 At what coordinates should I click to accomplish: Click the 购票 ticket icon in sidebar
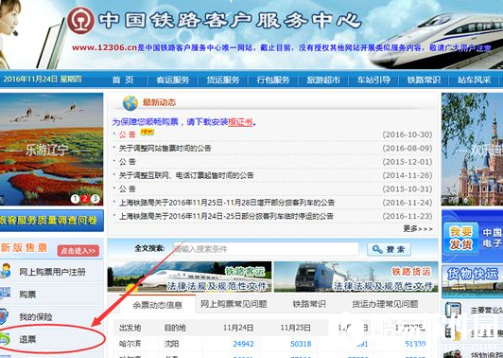click(5, 294)
